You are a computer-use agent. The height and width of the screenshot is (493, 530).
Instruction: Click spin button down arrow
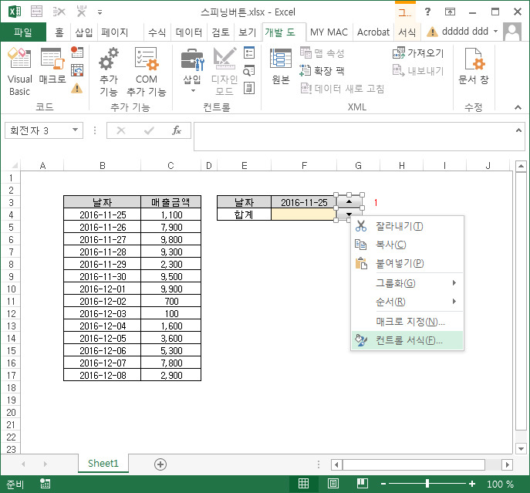pyautogui.click(x=349, y=214)
